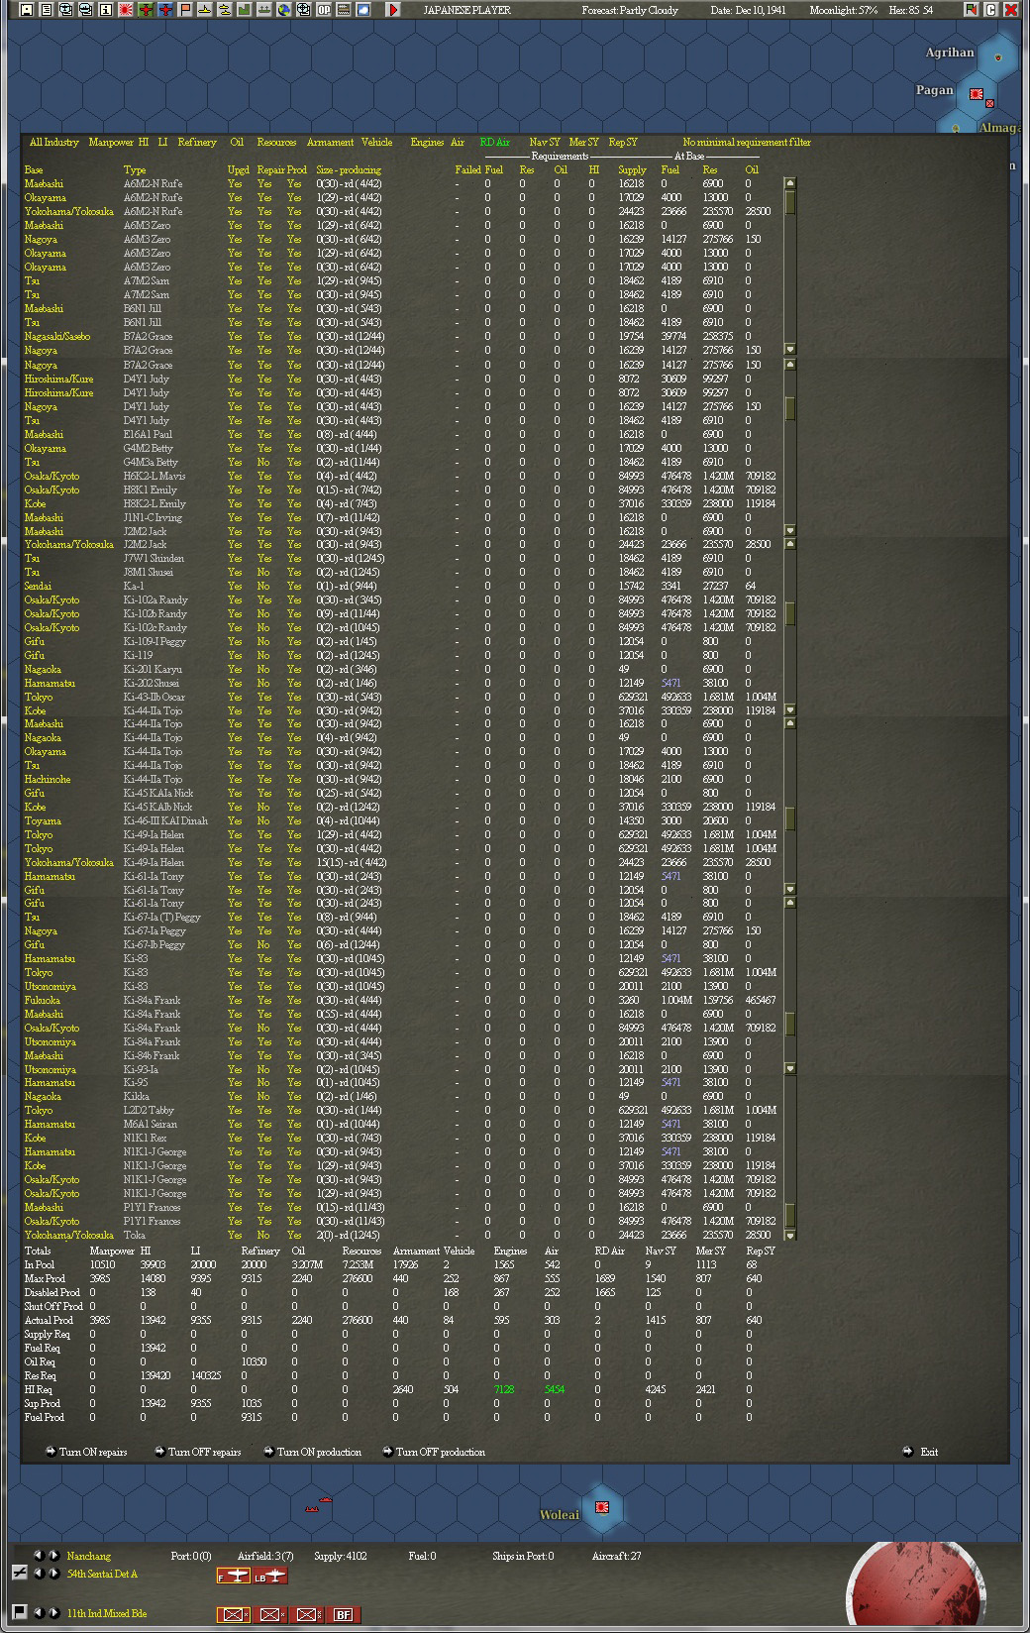This screenshot has height=1633, width=1030.
Task: Toggle Repair 'No' for Toka at Yokohama/Yokosuka
Action: (x=263, y=1235)
